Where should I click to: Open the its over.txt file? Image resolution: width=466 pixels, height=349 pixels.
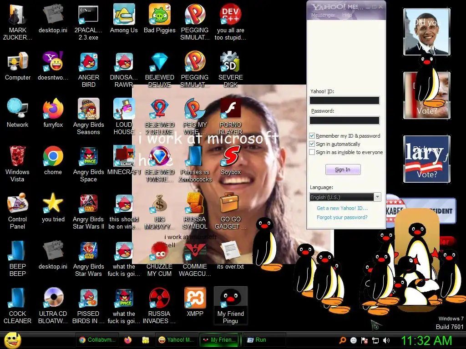click(230, 254)
